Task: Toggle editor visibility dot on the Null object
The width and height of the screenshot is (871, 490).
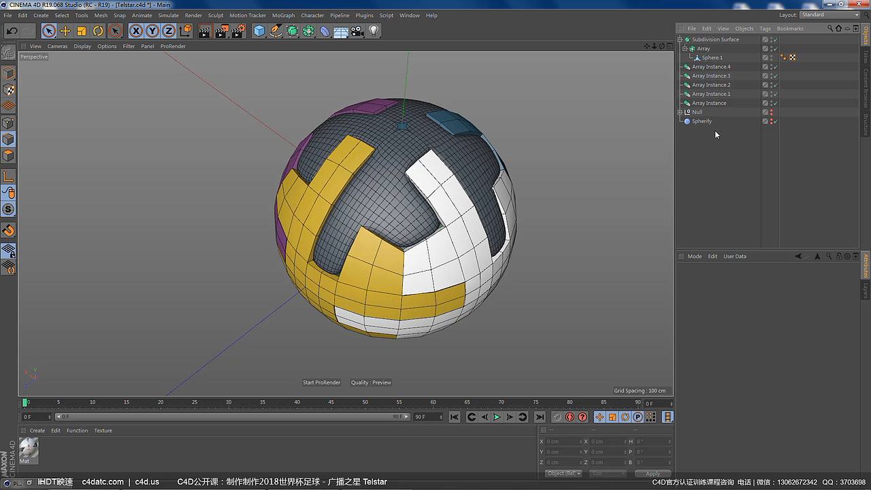Action: 770,110
